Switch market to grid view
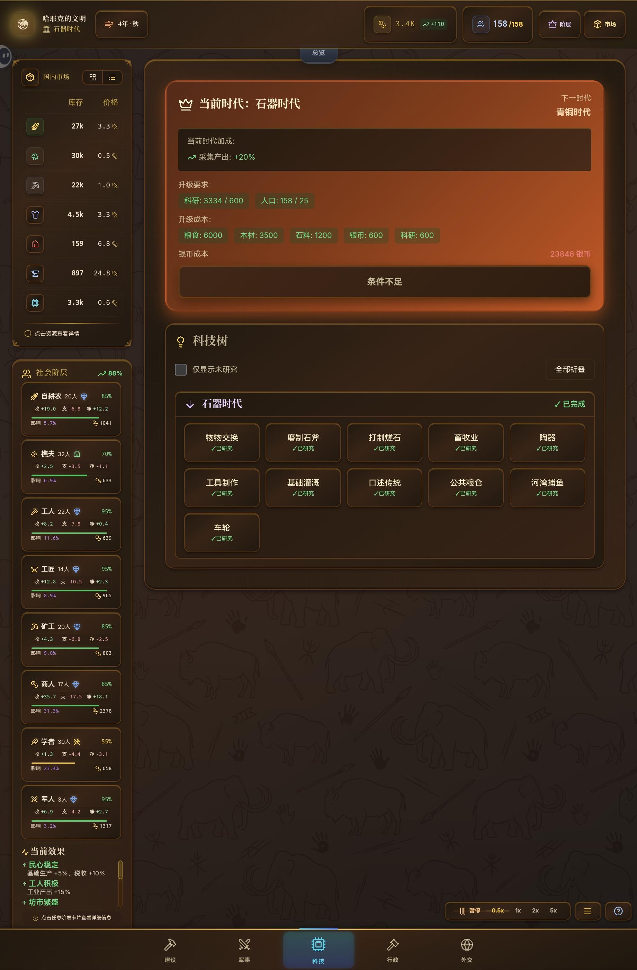The width and height of the screenshot is (637, 970). [x=92, y=77]
